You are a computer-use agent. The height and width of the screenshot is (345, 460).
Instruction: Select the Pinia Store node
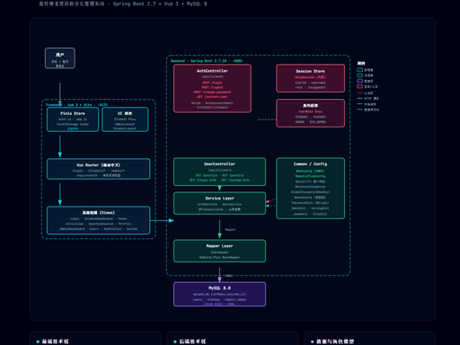(x=73, y=119)
